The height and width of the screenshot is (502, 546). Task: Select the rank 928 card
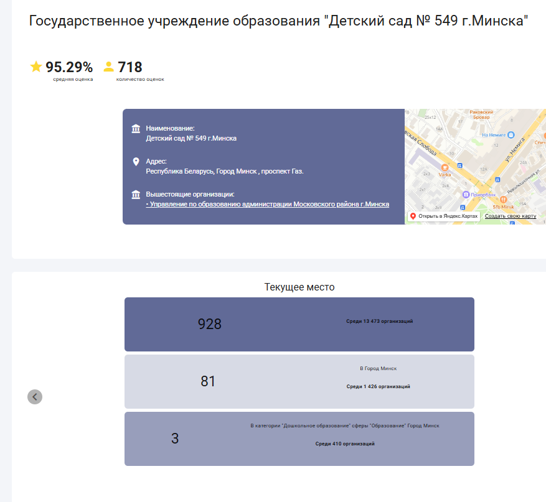[x=299, y=324]
